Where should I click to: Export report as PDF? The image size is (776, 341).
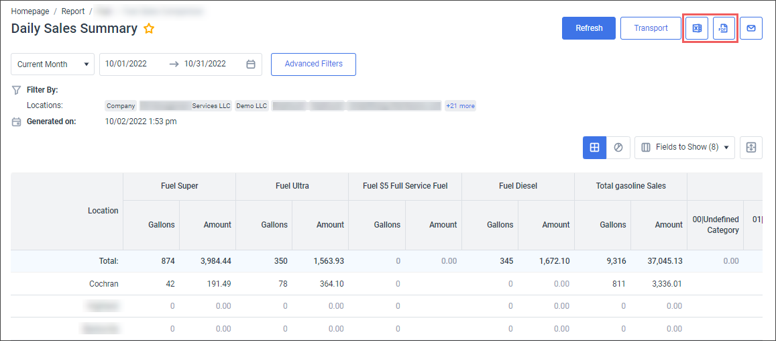point(724,28)
